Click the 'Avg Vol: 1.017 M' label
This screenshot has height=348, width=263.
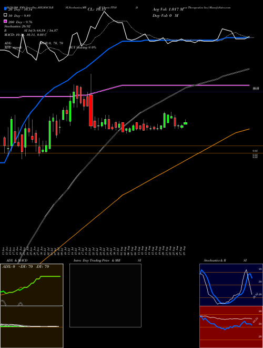pyautogui.click(x=168, y=9)
